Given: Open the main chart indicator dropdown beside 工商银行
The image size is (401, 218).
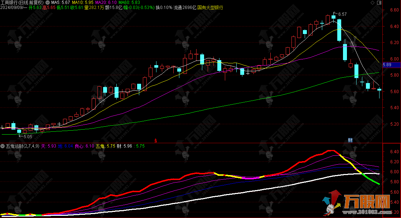Looking at the screenshot, I should coord(48,3).
